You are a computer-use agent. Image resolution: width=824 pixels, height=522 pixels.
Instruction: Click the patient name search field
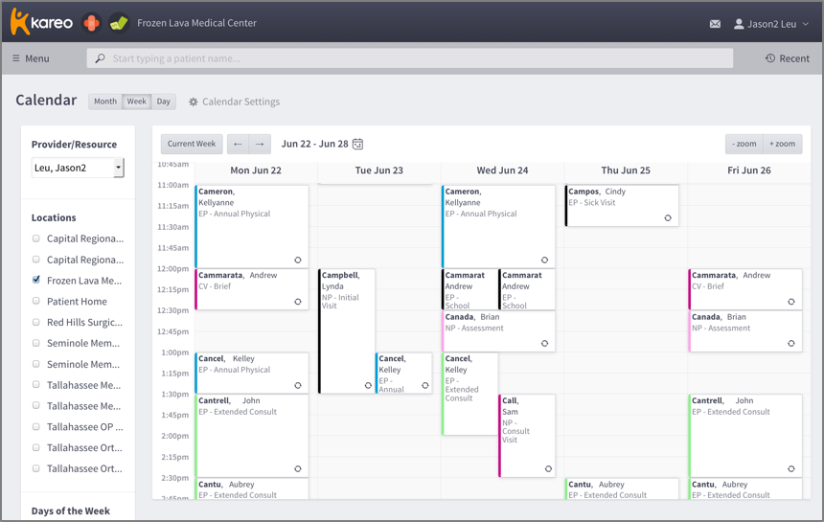pos(410,58)
